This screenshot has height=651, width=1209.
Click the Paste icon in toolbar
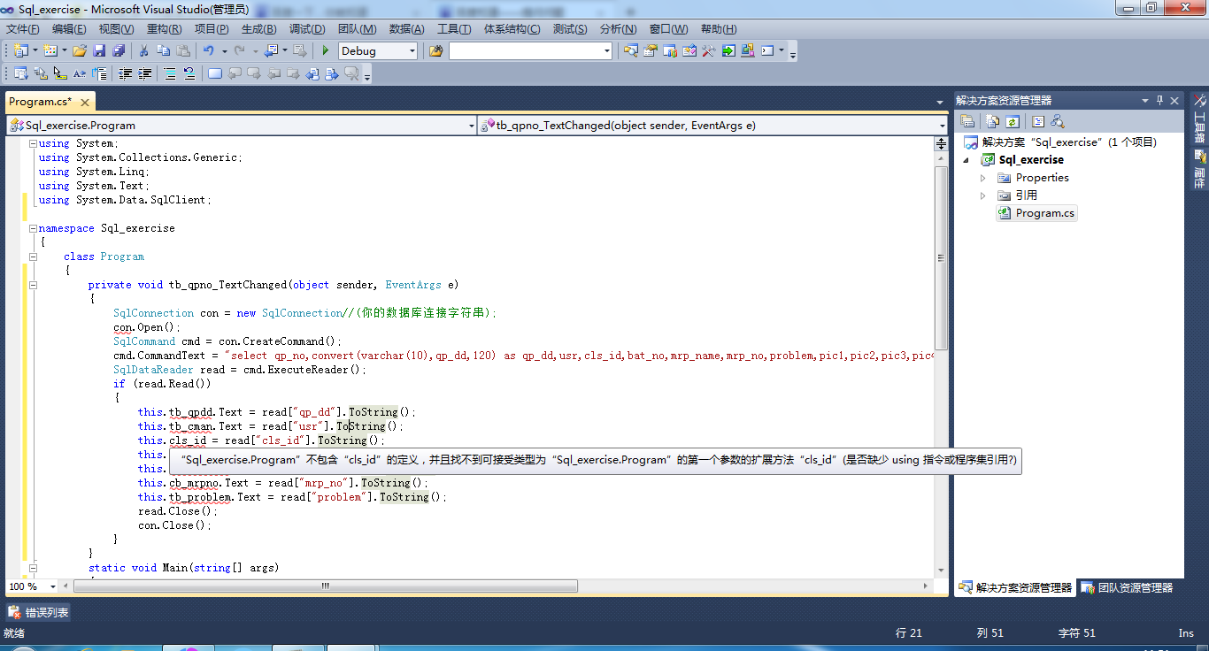pos(183,50)
